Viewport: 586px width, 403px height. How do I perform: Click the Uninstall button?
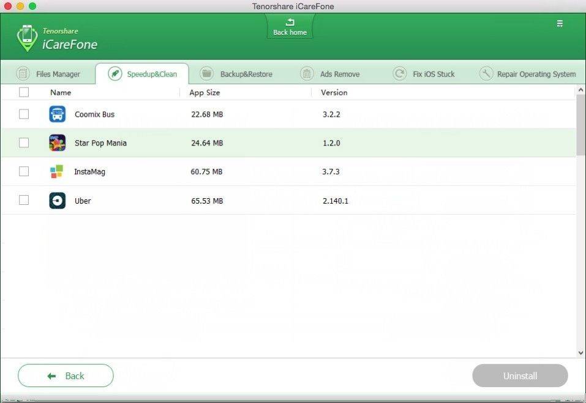[520, 375]
